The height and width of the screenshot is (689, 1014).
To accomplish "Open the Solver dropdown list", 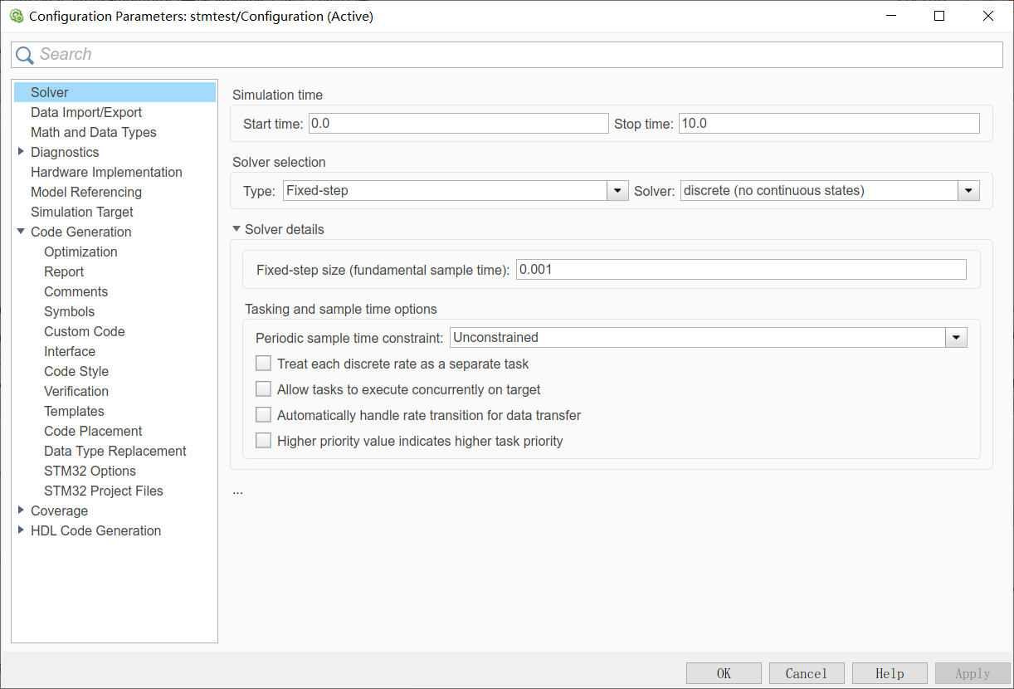I will click(969, 191).
